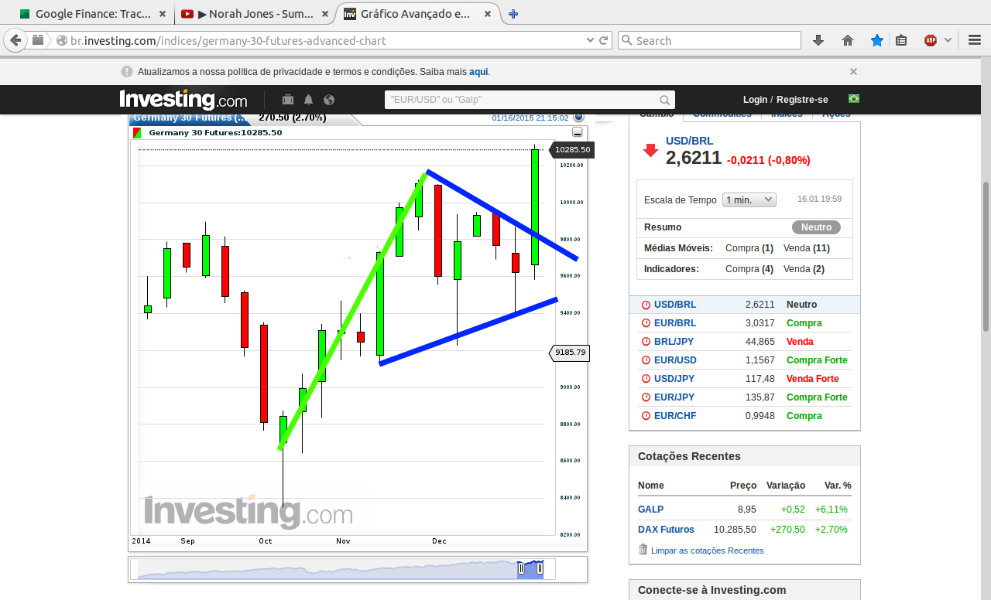Viewport: 991px width, 600px height.
Task: Click the left handle of chart range slider
Action: click(x=521, y=569)
